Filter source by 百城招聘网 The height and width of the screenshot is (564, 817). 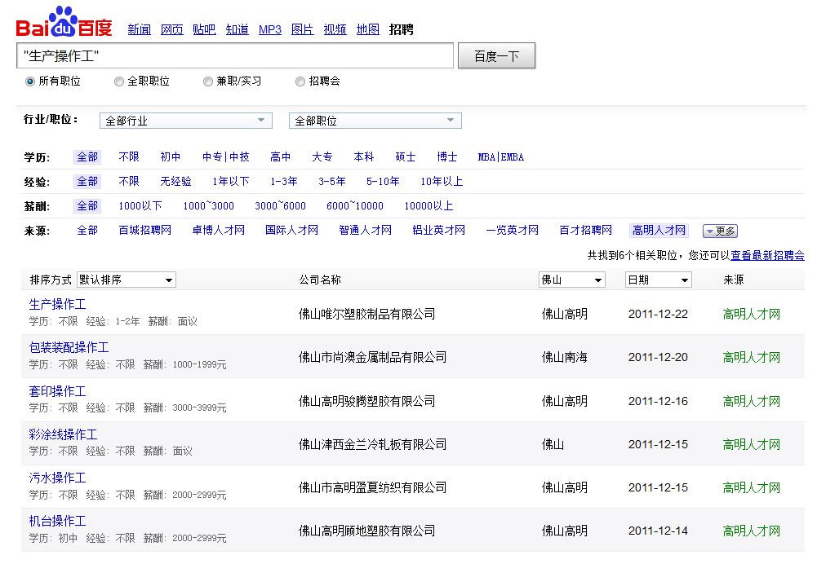click(x=144, y=231)
